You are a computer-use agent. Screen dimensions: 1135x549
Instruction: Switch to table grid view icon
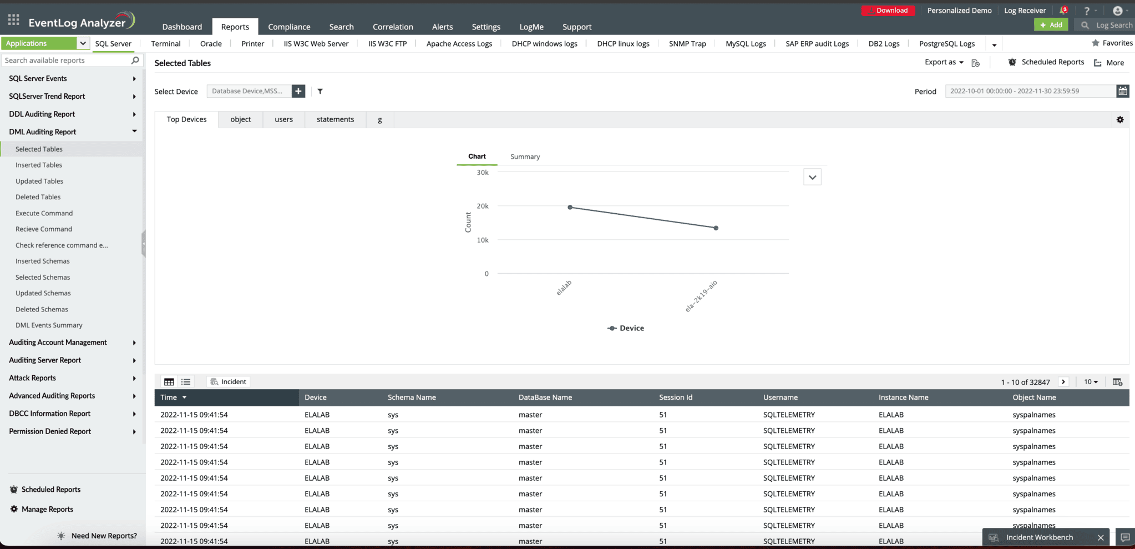[169, 382]
